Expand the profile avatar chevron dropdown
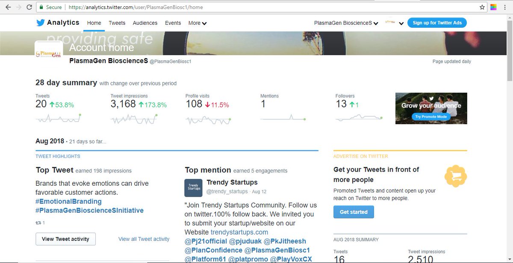Viewport: 513px width, 263px height. (x=401, y=24)
